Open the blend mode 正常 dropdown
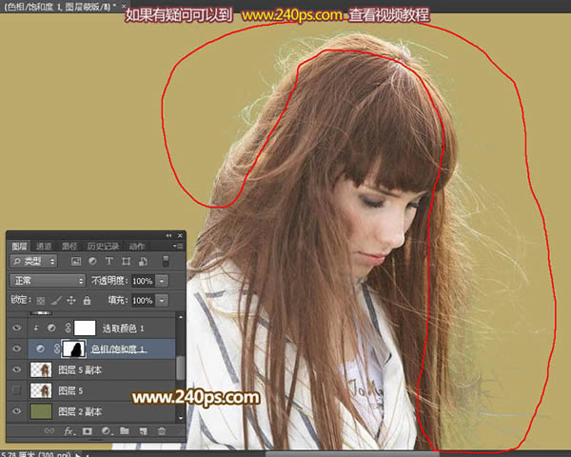Image resolution: width=571 pixels, height=457 pixels. 48,281
